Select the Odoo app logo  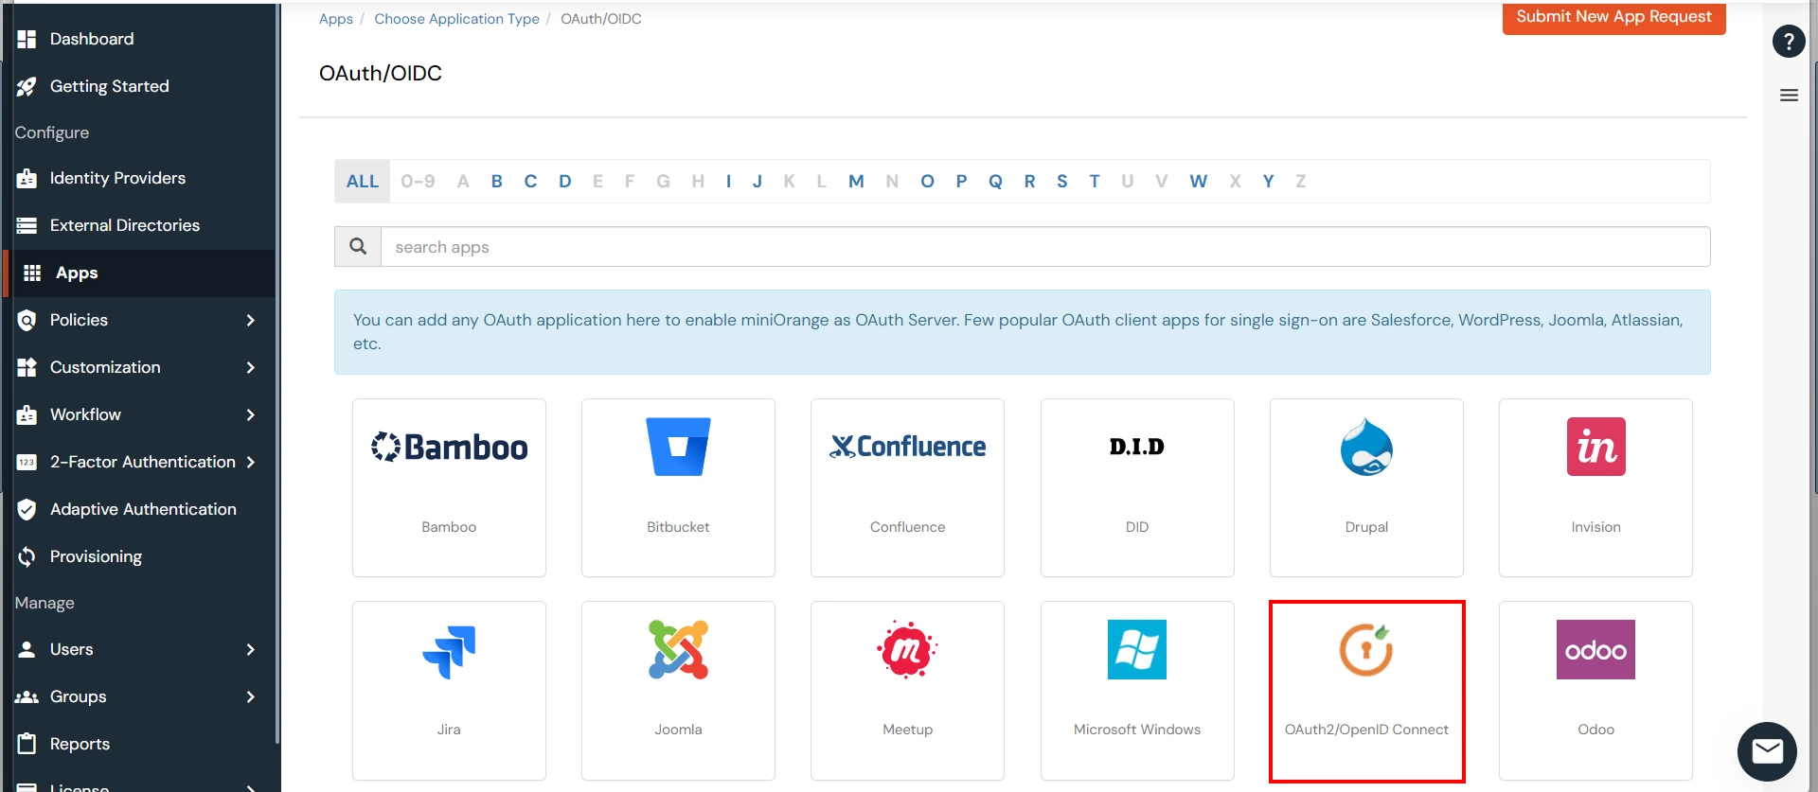tap(1595, 649)
